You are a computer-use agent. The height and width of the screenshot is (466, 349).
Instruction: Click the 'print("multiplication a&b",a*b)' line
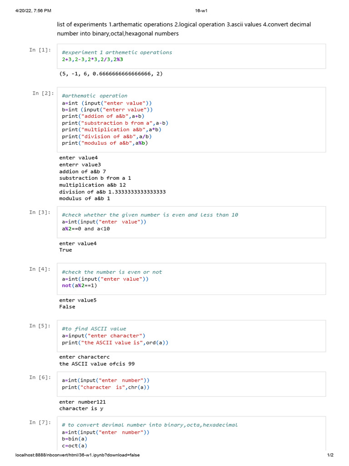pos(112,130)
